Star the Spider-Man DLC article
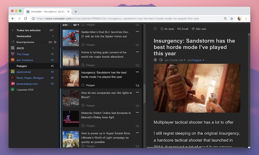The width and height of the screenshot is (259, 155). point(83,45)
